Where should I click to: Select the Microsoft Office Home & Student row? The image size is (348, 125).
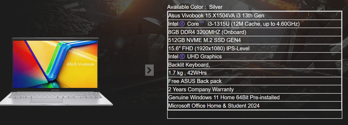255,105
